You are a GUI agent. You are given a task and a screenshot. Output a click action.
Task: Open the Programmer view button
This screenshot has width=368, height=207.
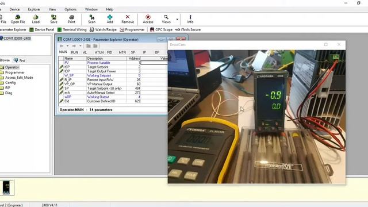pos(132,29)
